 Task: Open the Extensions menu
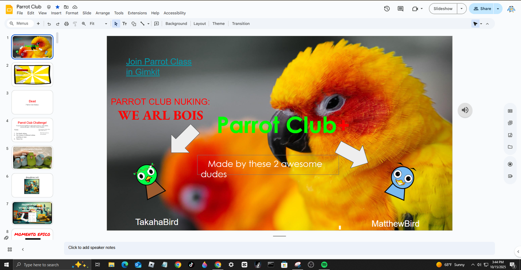[137, 13]
